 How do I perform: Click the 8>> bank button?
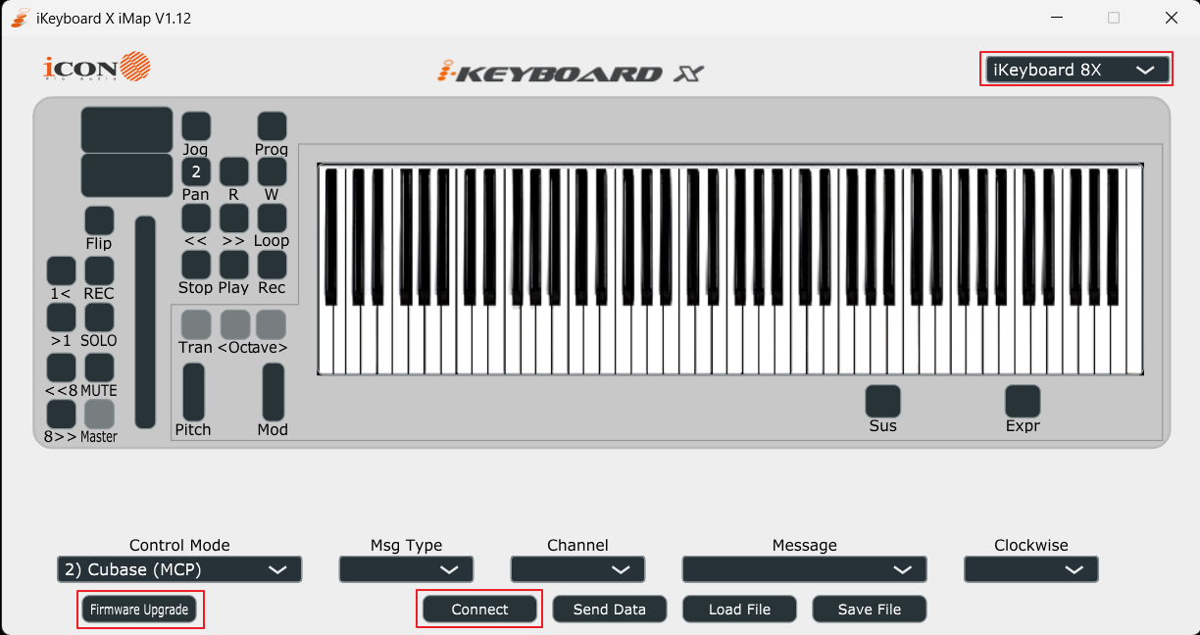pos(61,415)
